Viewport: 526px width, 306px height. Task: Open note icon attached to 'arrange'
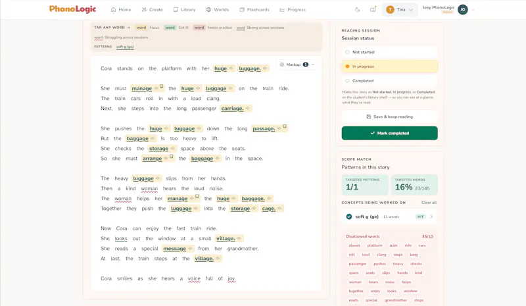(x=171, y=157)
